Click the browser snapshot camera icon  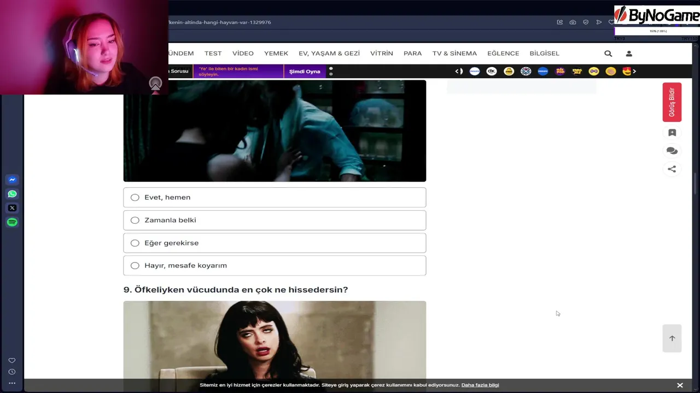(573, 22)
